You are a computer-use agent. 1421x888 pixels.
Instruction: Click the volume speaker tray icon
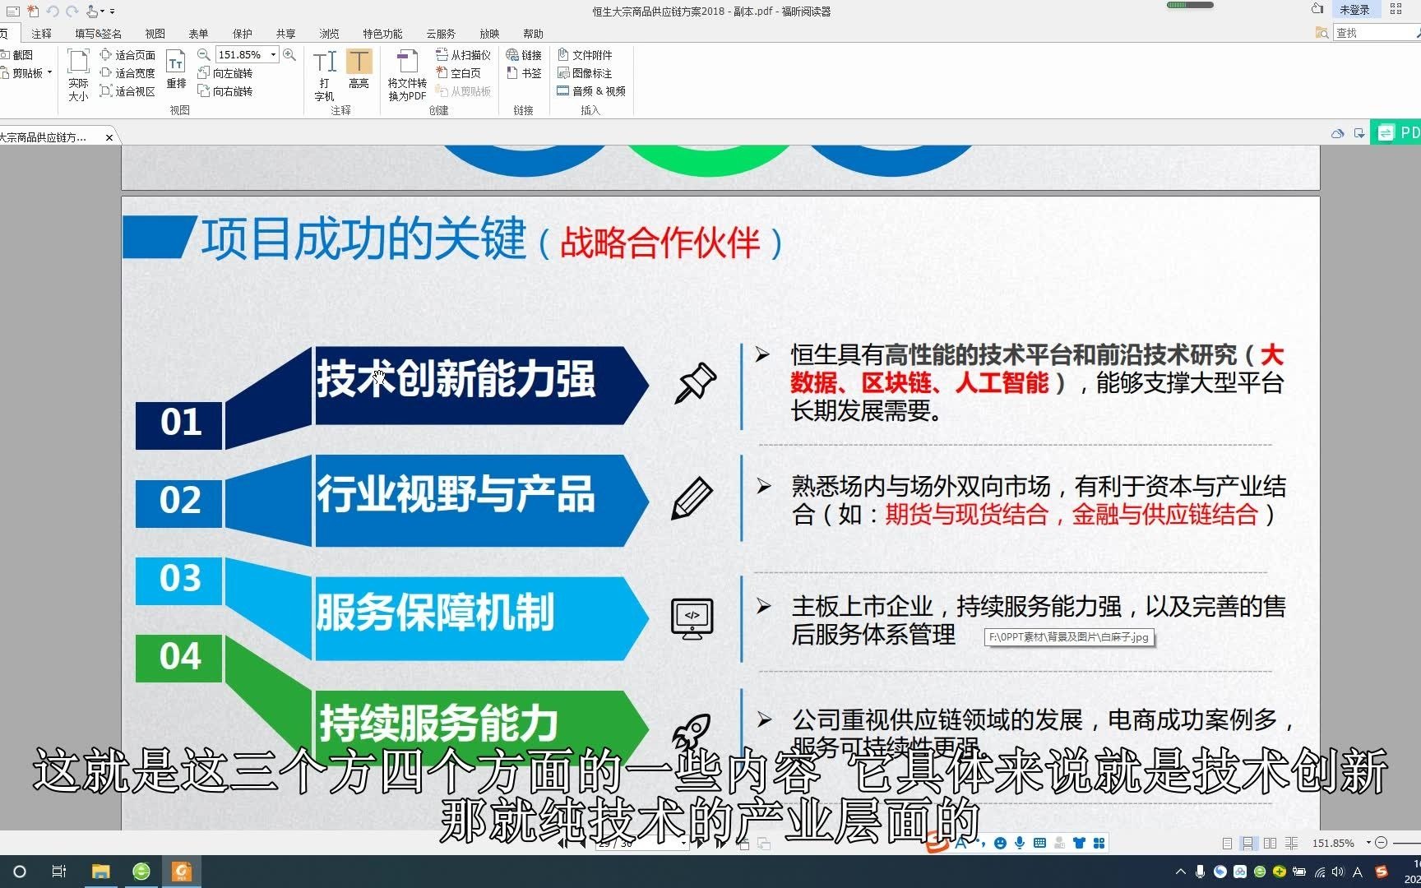click(x=1338, y=872)
